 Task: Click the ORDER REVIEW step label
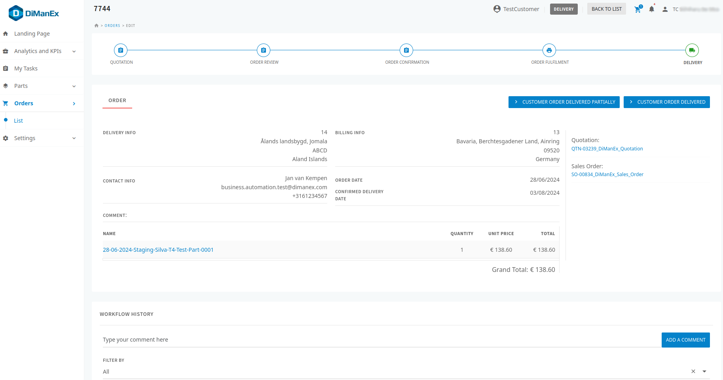[264, 63]
